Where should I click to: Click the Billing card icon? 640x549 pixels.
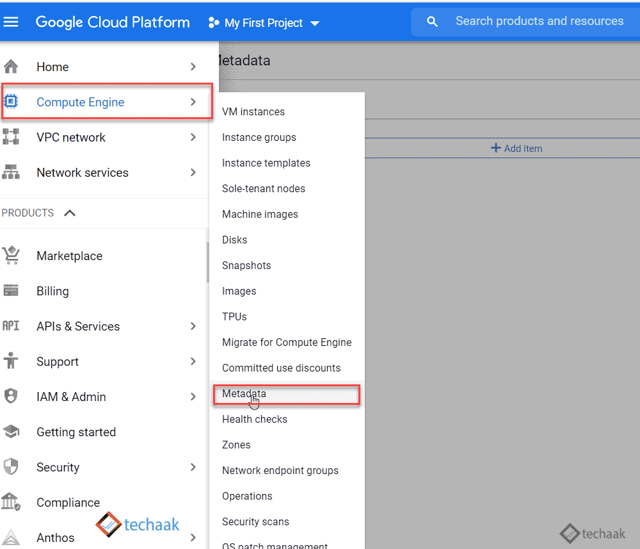(11, 290)
